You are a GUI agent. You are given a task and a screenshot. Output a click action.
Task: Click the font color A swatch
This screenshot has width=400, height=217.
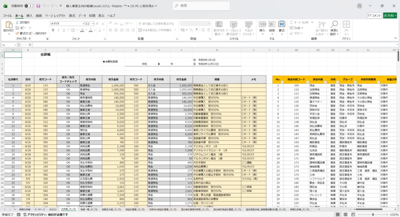pyautogui.click(x=91, y=30)
